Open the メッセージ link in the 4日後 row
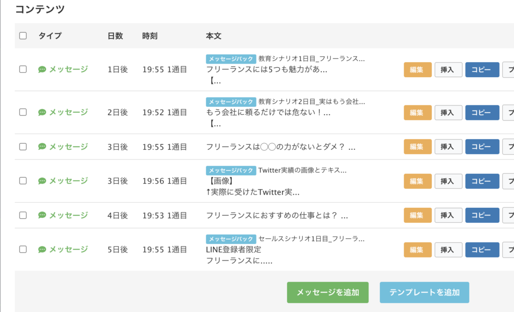 68,215
